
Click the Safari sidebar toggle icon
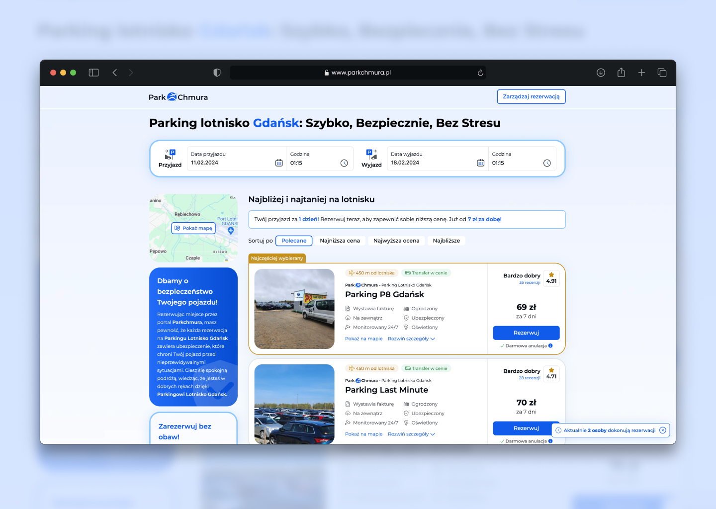pos(93,73)
